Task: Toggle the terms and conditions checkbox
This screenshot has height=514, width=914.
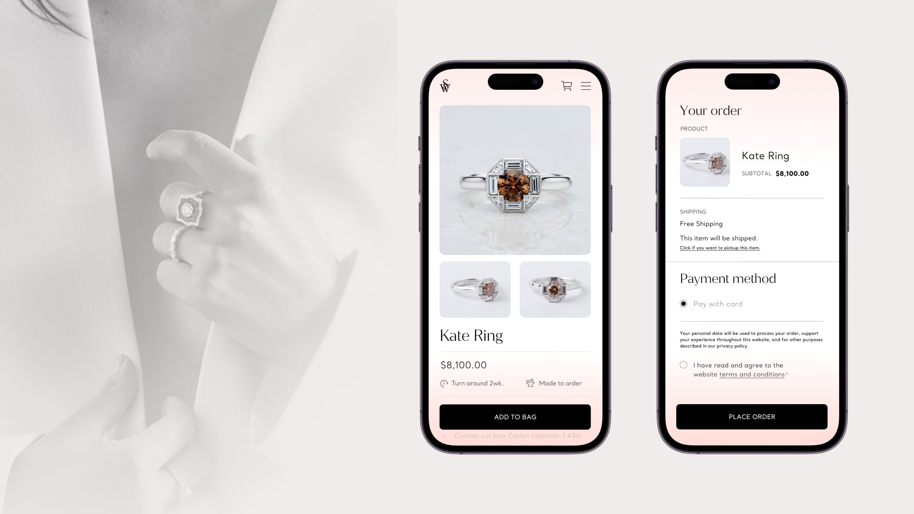Action: (x=683, y=364)
